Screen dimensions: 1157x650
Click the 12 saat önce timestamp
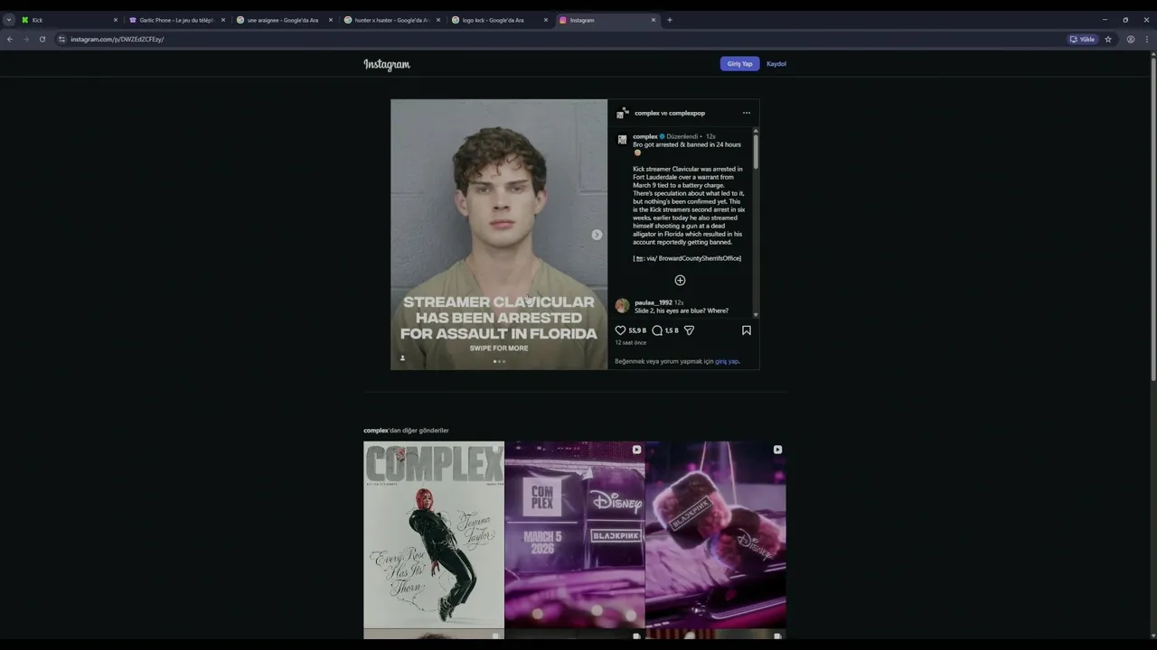(631, 343)
